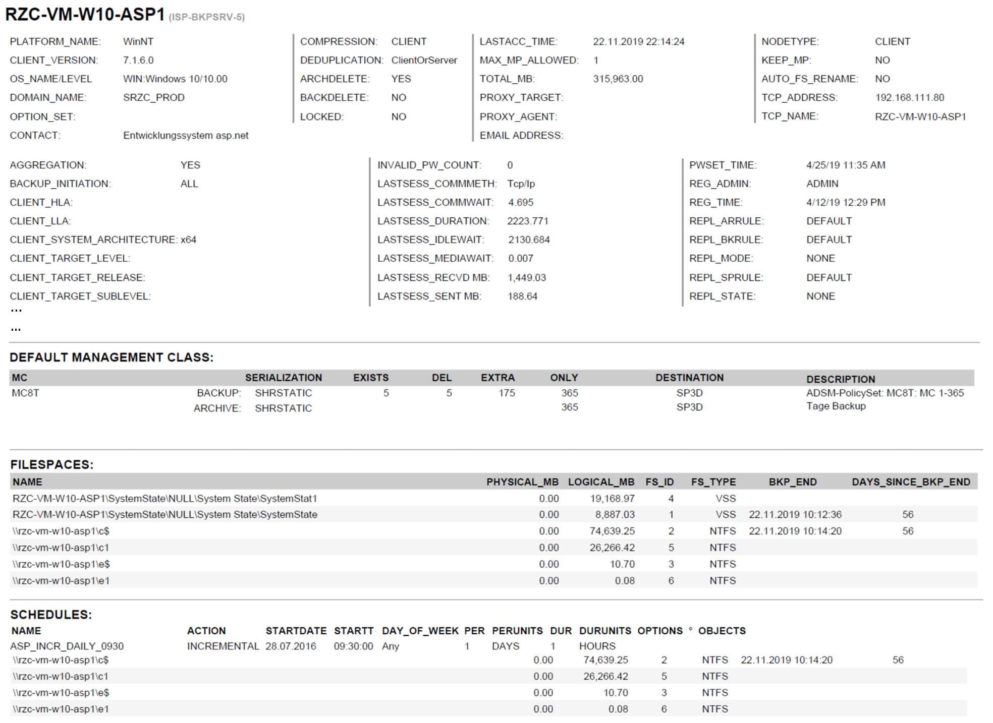This screenshot has height=723, width=993.
Task: Select the SystemStat1 filespace row
Action: pyautogui.click(x=164, y=499)
